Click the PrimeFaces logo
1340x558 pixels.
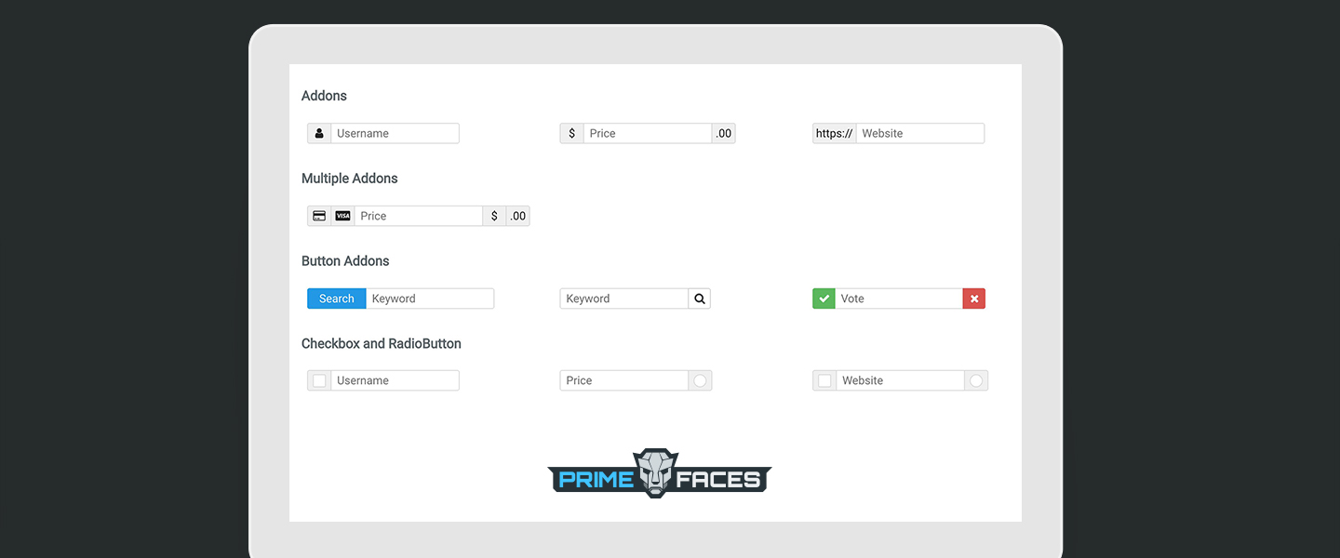pyautogui.click(x=660, y=473)
